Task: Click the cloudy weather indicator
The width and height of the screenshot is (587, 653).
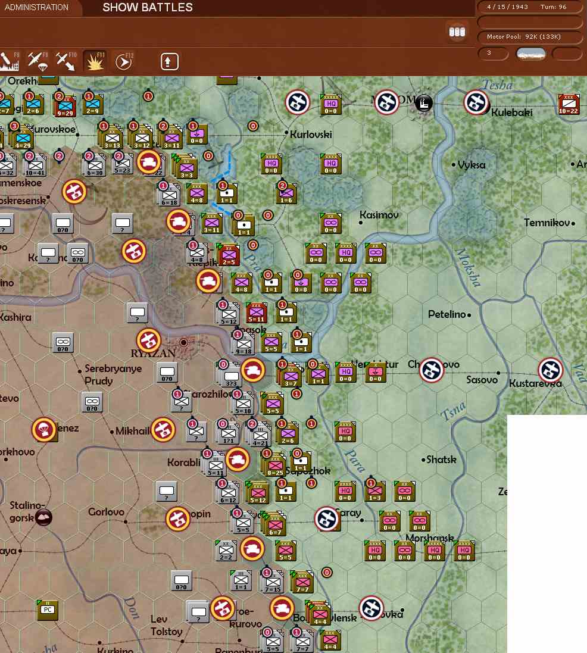Action: pos(530,54)
